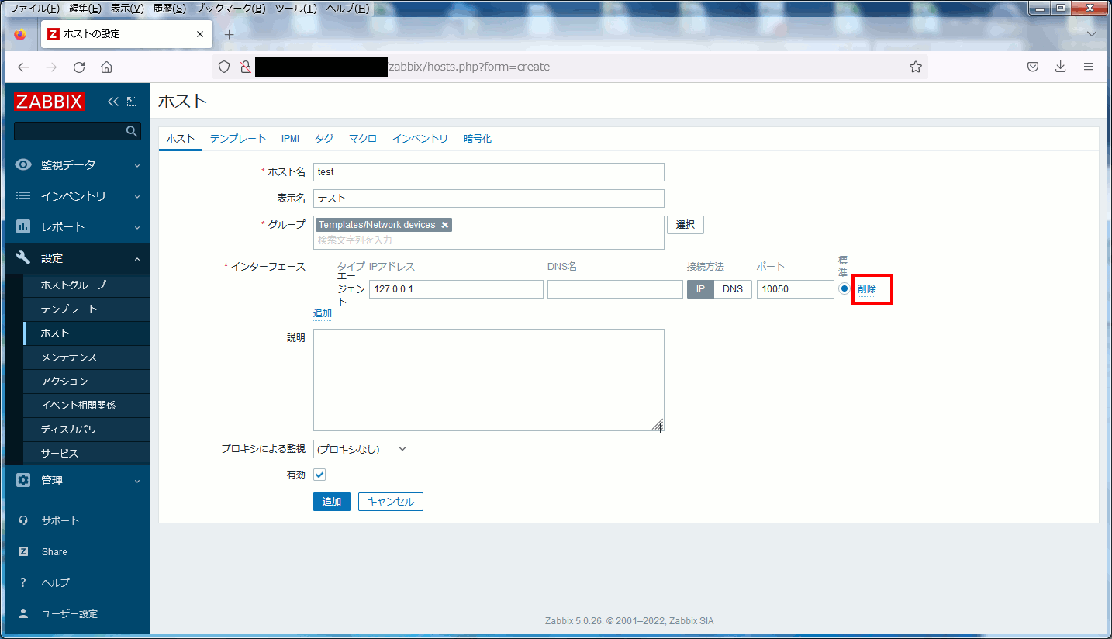This screenshot has width=1112, height=639.
Task: Switch to 暗号化 tab
Action: point(478,139)
